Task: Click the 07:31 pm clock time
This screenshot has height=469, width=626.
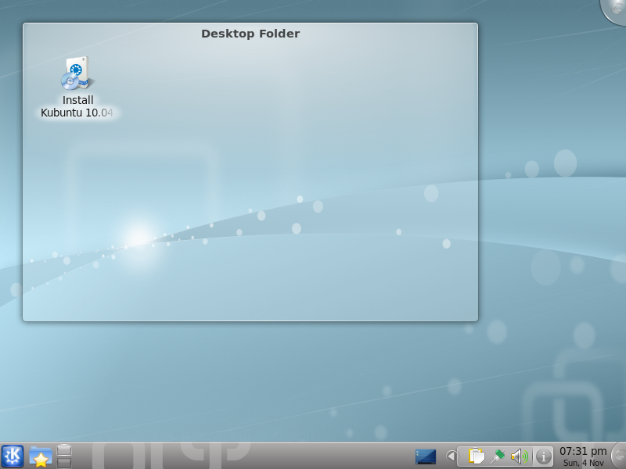Action: point(583,451)
